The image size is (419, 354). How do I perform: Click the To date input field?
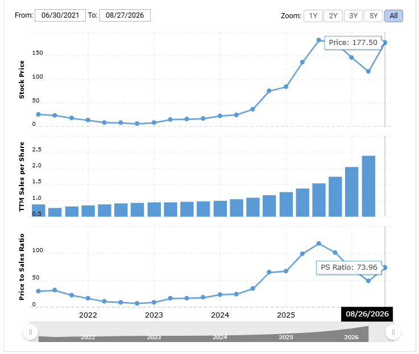tap(125, 15)
